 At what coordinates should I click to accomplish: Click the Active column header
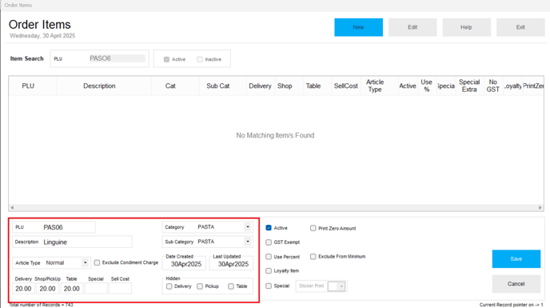tap(408, 86)
